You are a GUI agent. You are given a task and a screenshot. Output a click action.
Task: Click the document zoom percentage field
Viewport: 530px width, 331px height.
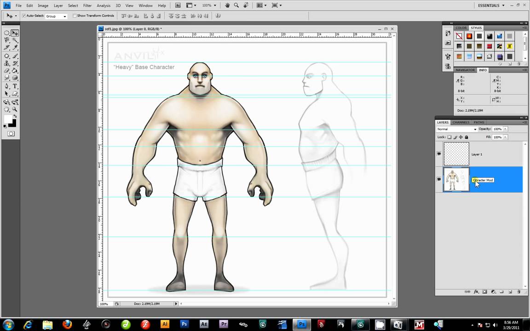105,304
